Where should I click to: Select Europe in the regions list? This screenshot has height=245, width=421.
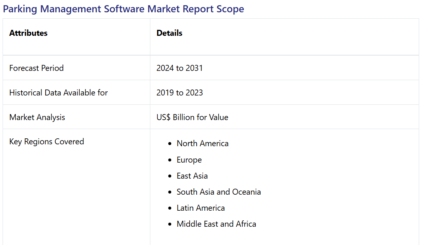click(x=189, y=160)
